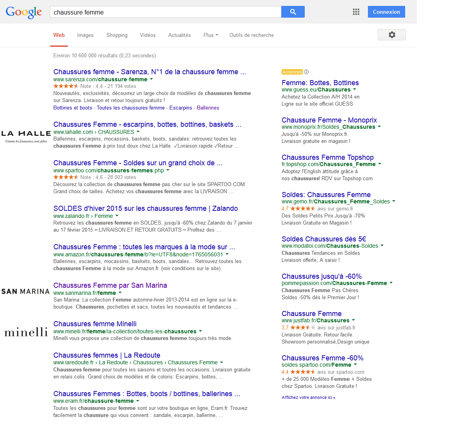The height and width of the screenshot is (424, 464).
Task: Open the Femme: Bottes, Bottines ad
Action: click(320, 83)
